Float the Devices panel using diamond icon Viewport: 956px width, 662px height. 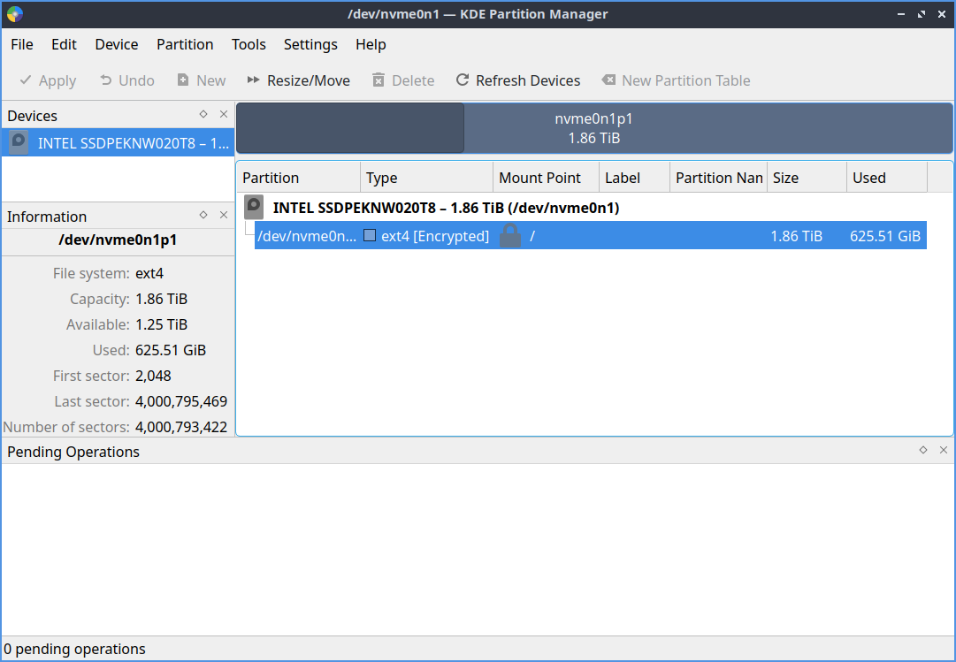203,114
